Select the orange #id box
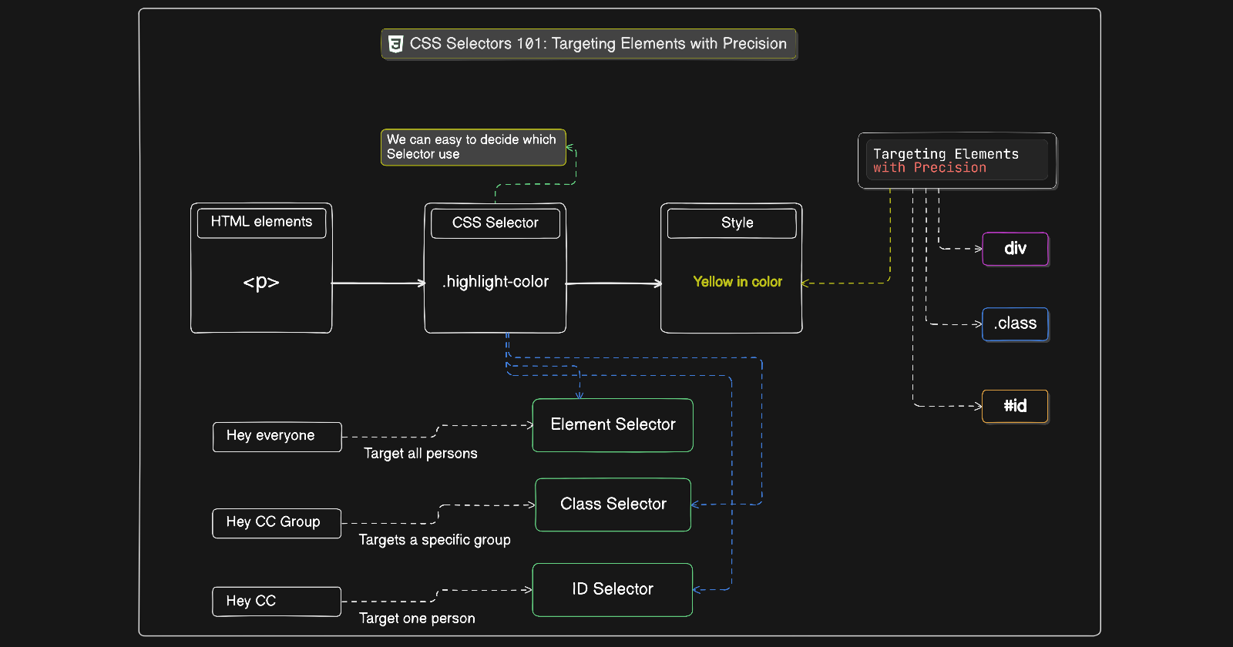Viewport: 1233px width, 647px height. click(1015, 406)
